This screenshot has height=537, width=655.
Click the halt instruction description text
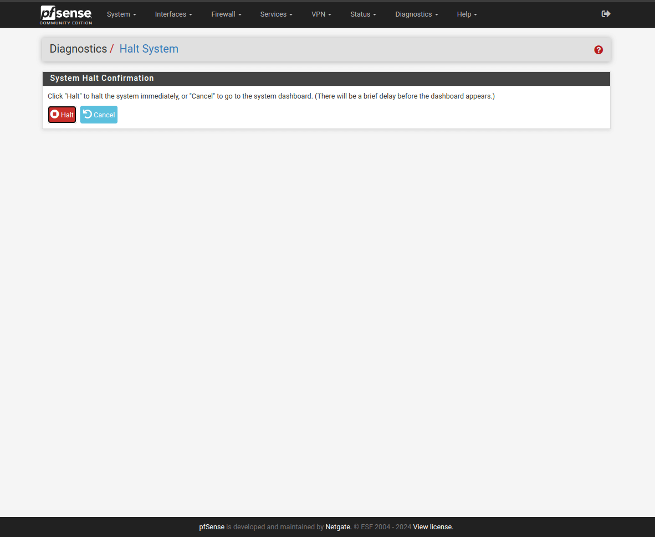tap(271, 96)
